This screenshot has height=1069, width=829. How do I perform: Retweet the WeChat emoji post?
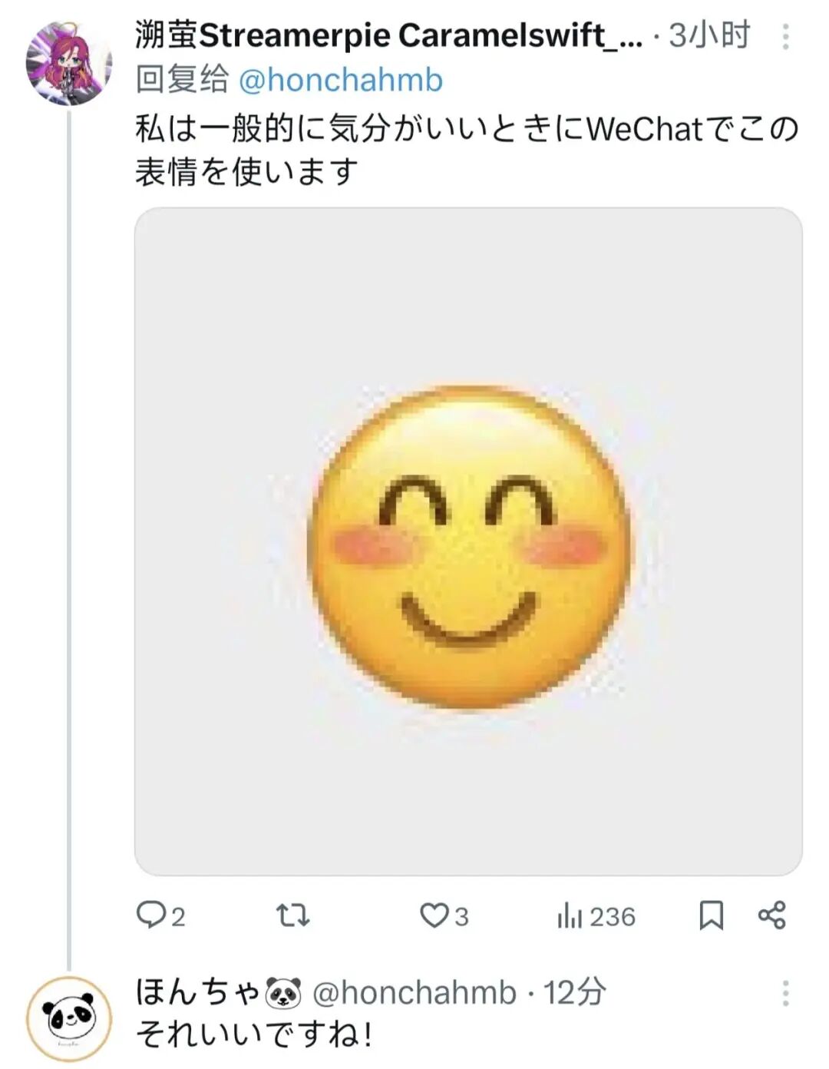(292, 915)
